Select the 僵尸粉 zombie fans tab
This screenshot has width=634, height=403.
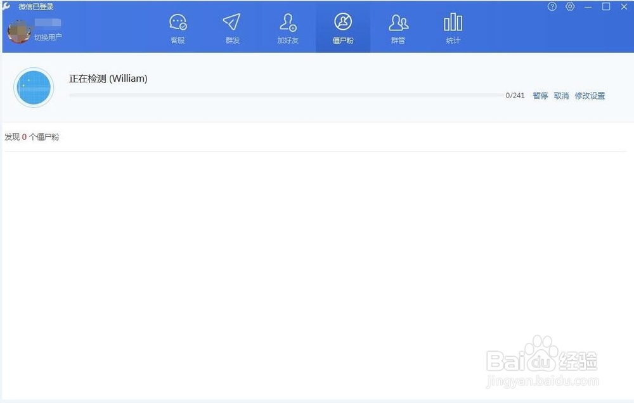click(x=343, y=29)
